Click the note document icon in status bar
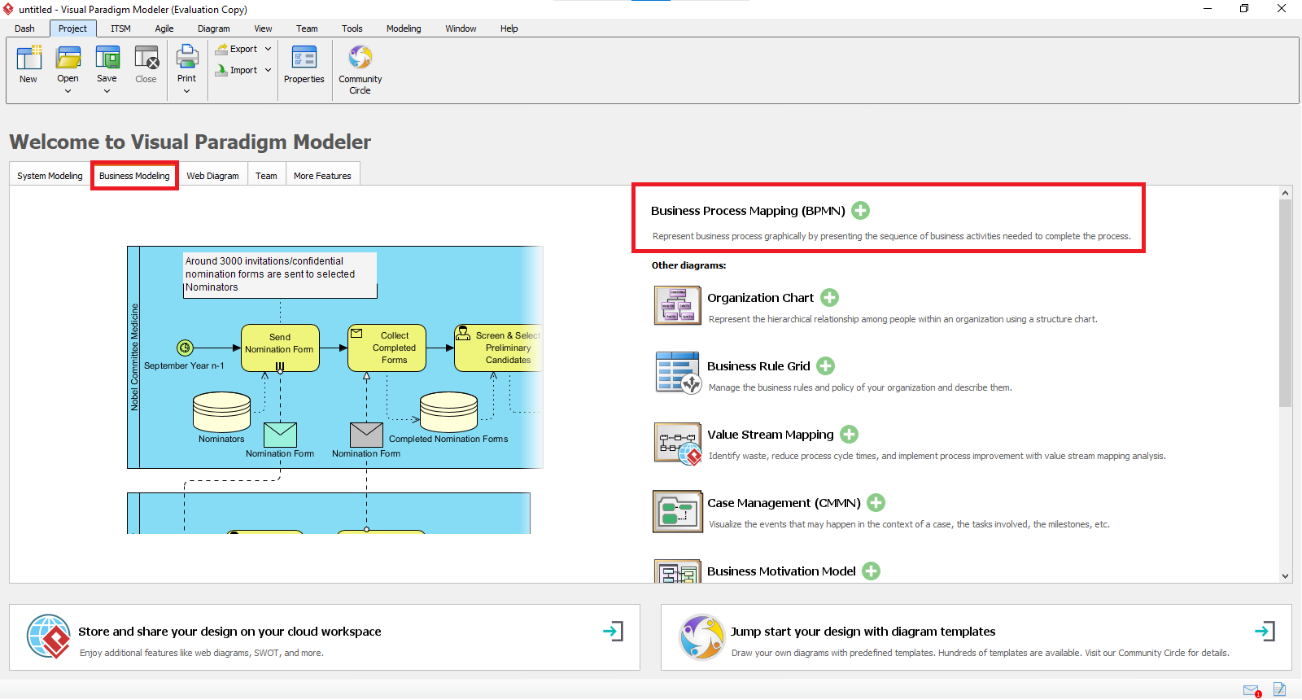 [x=1280, y=689]
